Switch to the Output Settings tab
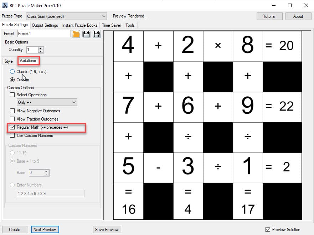The height and width of the screenshot is (235, 314). coord(45,25)
